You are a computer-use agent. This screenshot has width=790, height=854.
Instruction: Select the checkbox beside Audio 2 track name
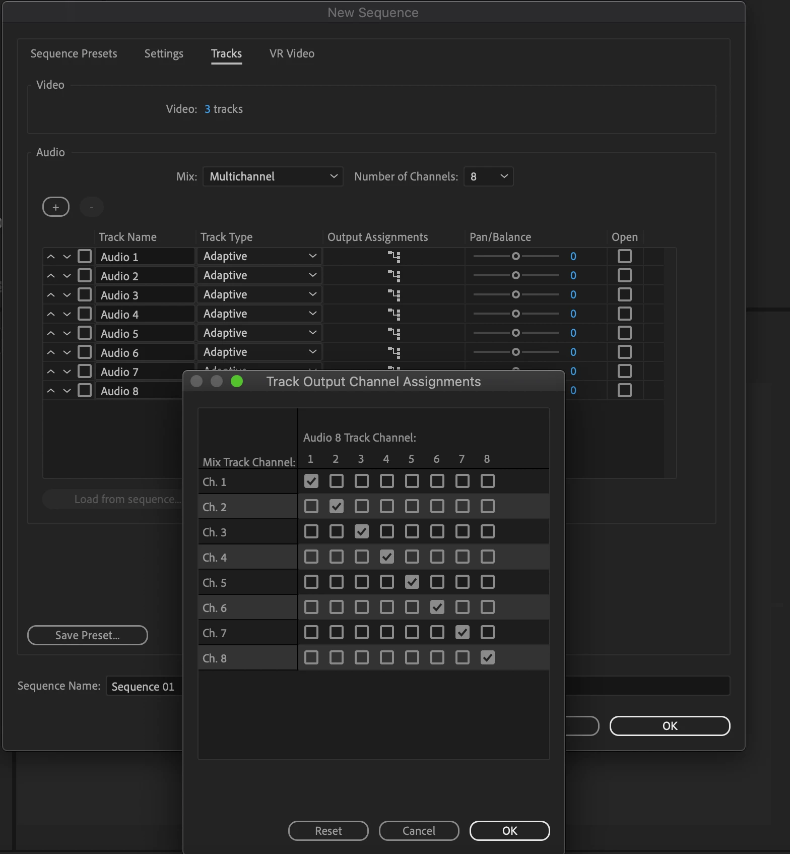[x=85, y=275]
